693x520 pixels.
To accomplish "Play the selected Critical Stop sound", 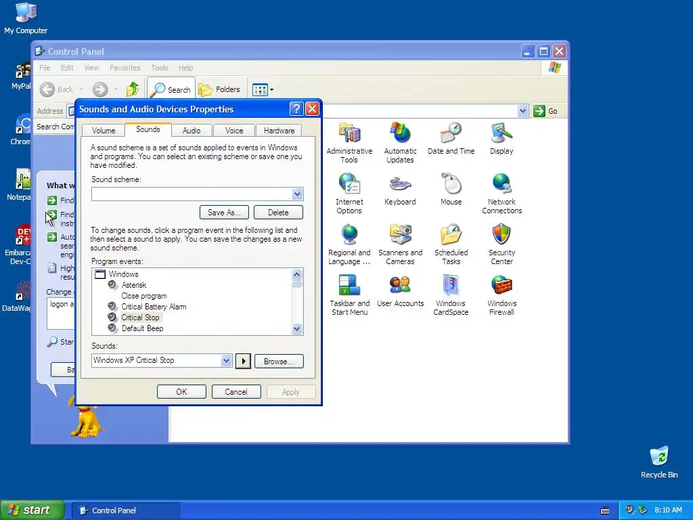I will click(x=243, y=362).
